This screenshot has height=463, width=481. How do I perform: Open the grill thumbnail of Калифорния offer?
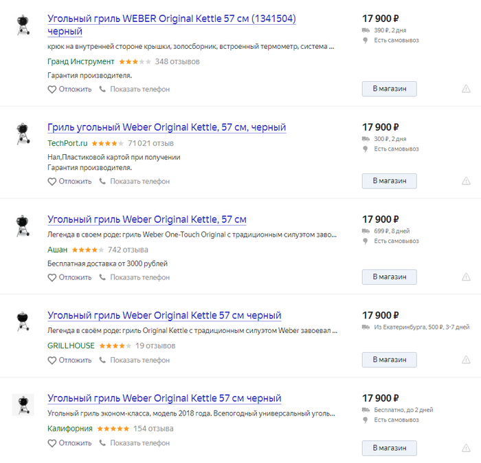(23, 405)
